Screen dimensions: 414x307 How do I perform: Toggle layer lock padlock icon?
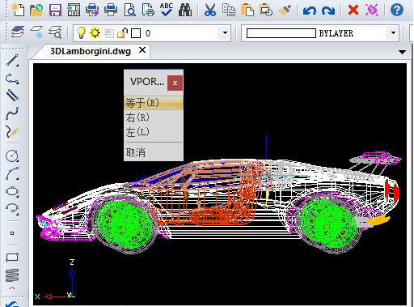(122, 33)
